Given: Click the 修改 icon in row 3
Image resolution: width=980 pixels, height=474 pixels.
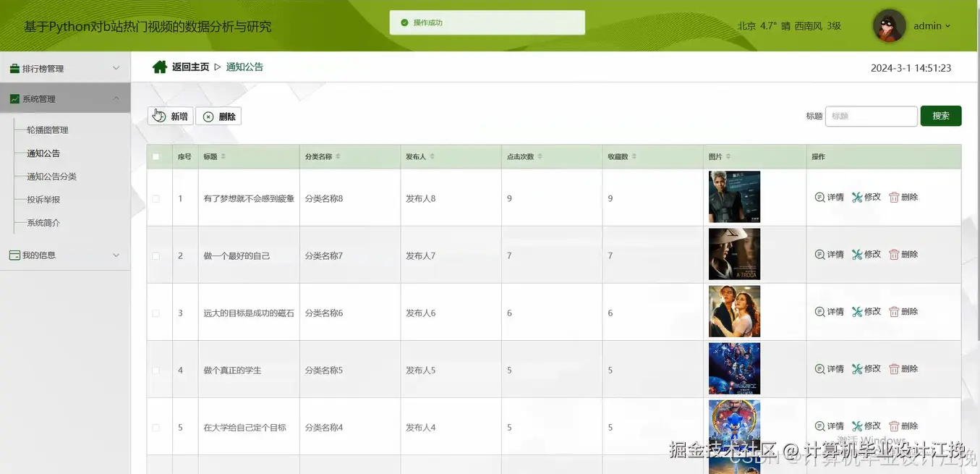Looking at the screenshot, I should click(857, 312).
